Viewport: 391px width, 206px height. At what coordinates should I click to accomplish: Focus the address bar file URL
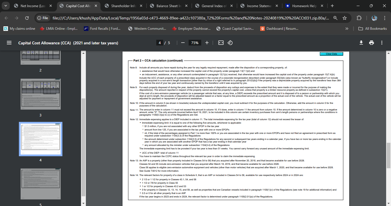[x=191, y=18]
